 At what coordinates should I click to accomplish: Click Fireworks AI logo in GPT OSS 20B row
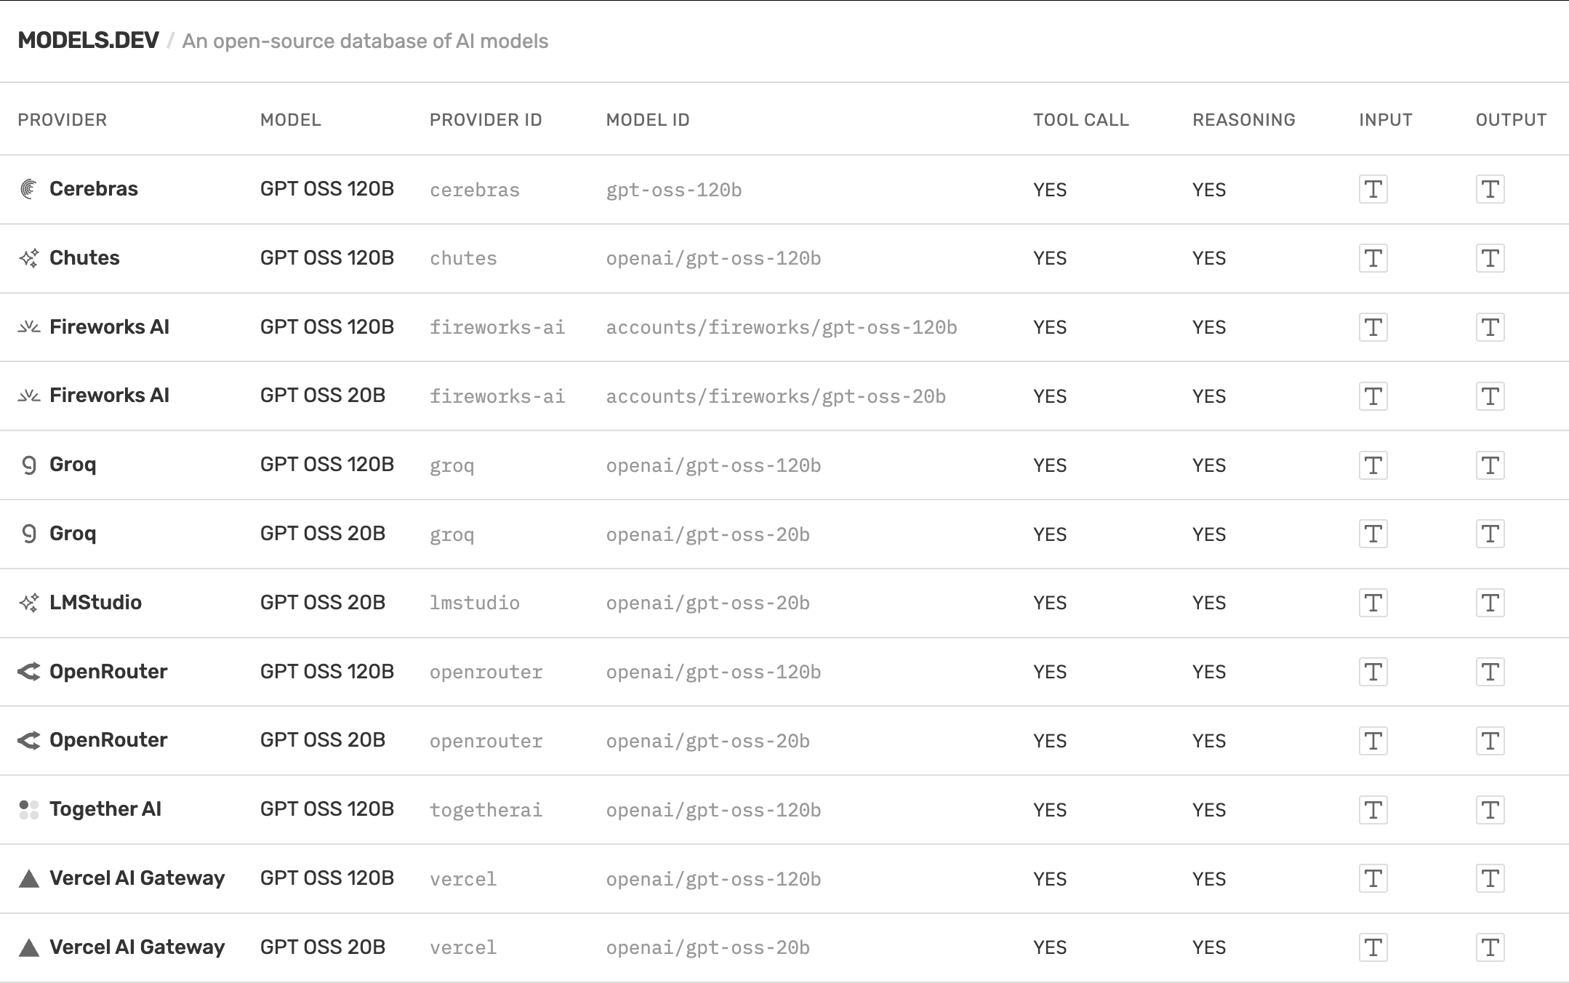[28, 396]
